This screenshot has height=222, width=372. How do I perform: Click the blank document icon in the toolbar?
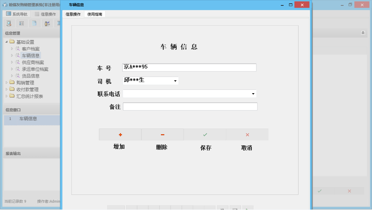pos(34,23)
